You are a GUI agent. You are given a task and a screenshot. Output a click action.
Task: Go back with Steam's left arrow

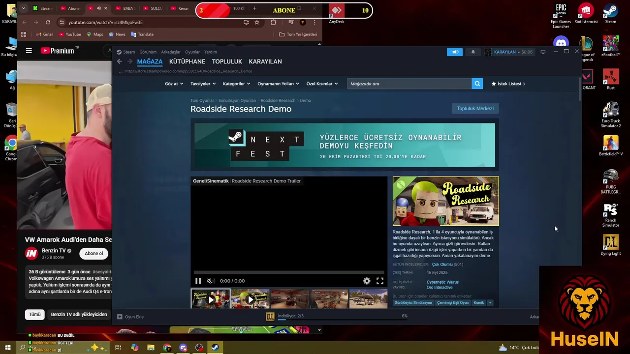tap(119, 61)
